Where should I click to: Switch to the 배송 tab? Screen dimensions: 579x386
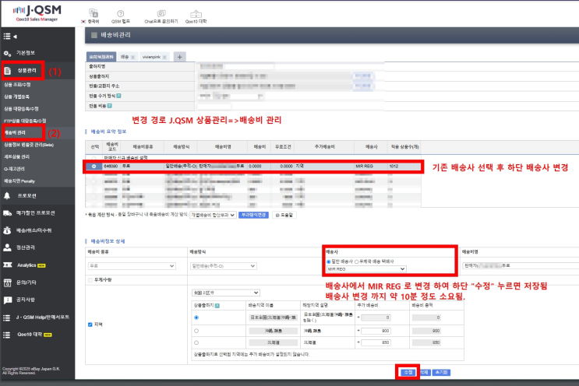coord(125,57)
